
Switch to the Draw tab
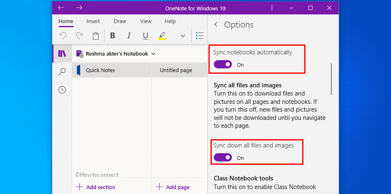pyautogui.click(x=120, y=21)
